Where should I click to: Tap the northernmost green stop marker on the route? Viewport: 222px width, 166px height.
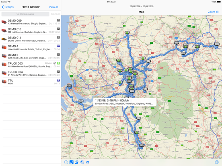[127, 32]
